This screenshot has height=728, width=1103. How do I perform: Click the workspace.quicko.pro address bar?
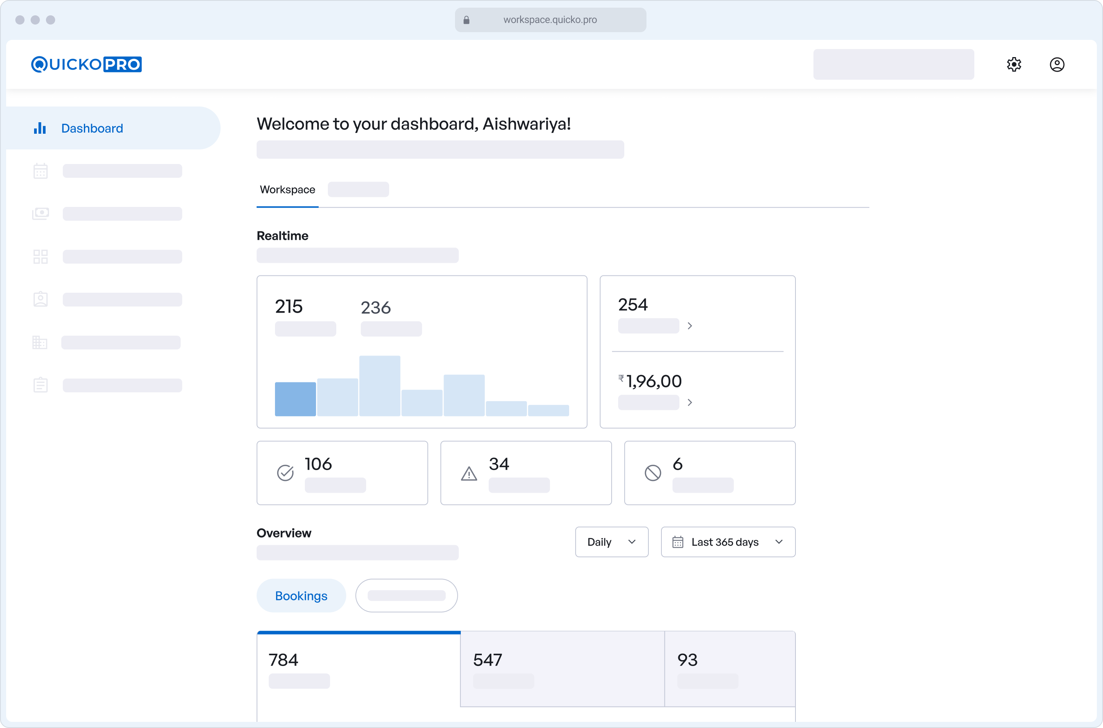pyautogui.click(x=550, y=20)
